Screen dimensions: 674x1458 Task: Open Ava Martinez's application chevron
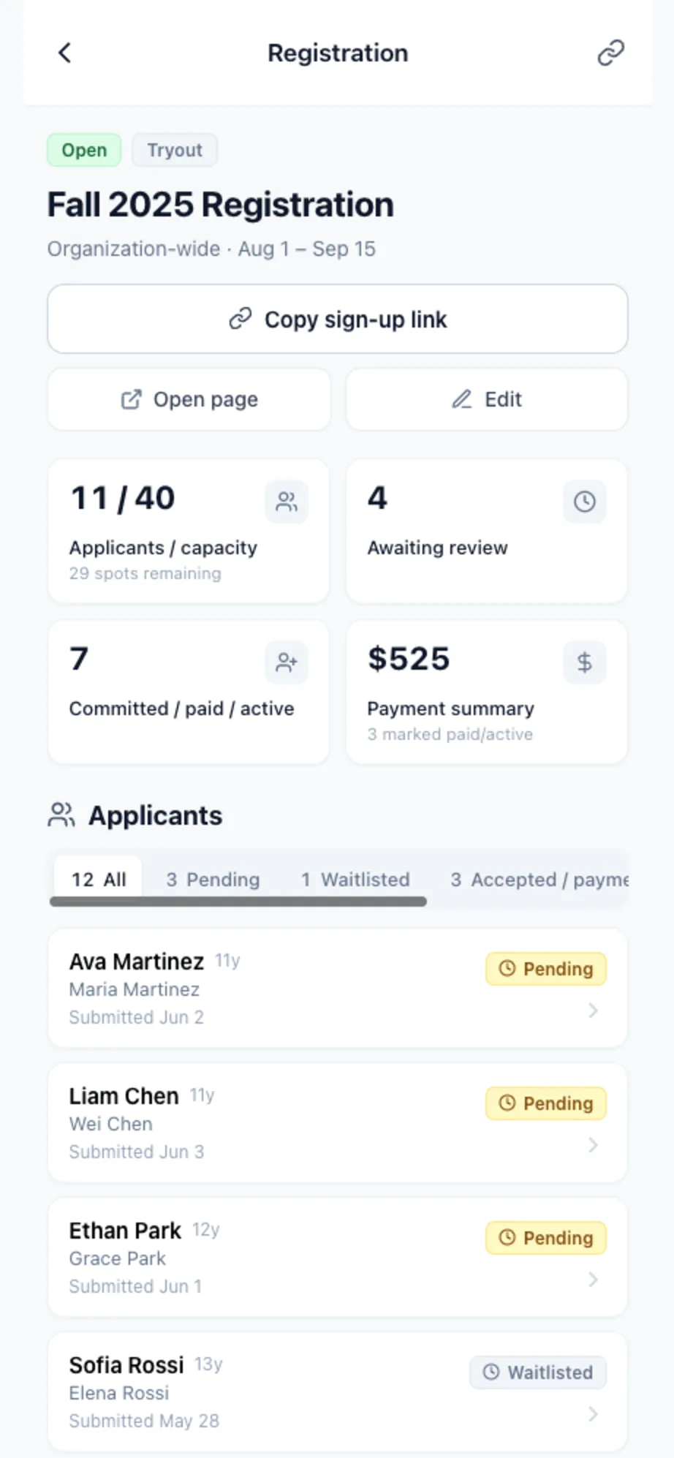(x=593, y=1011)
